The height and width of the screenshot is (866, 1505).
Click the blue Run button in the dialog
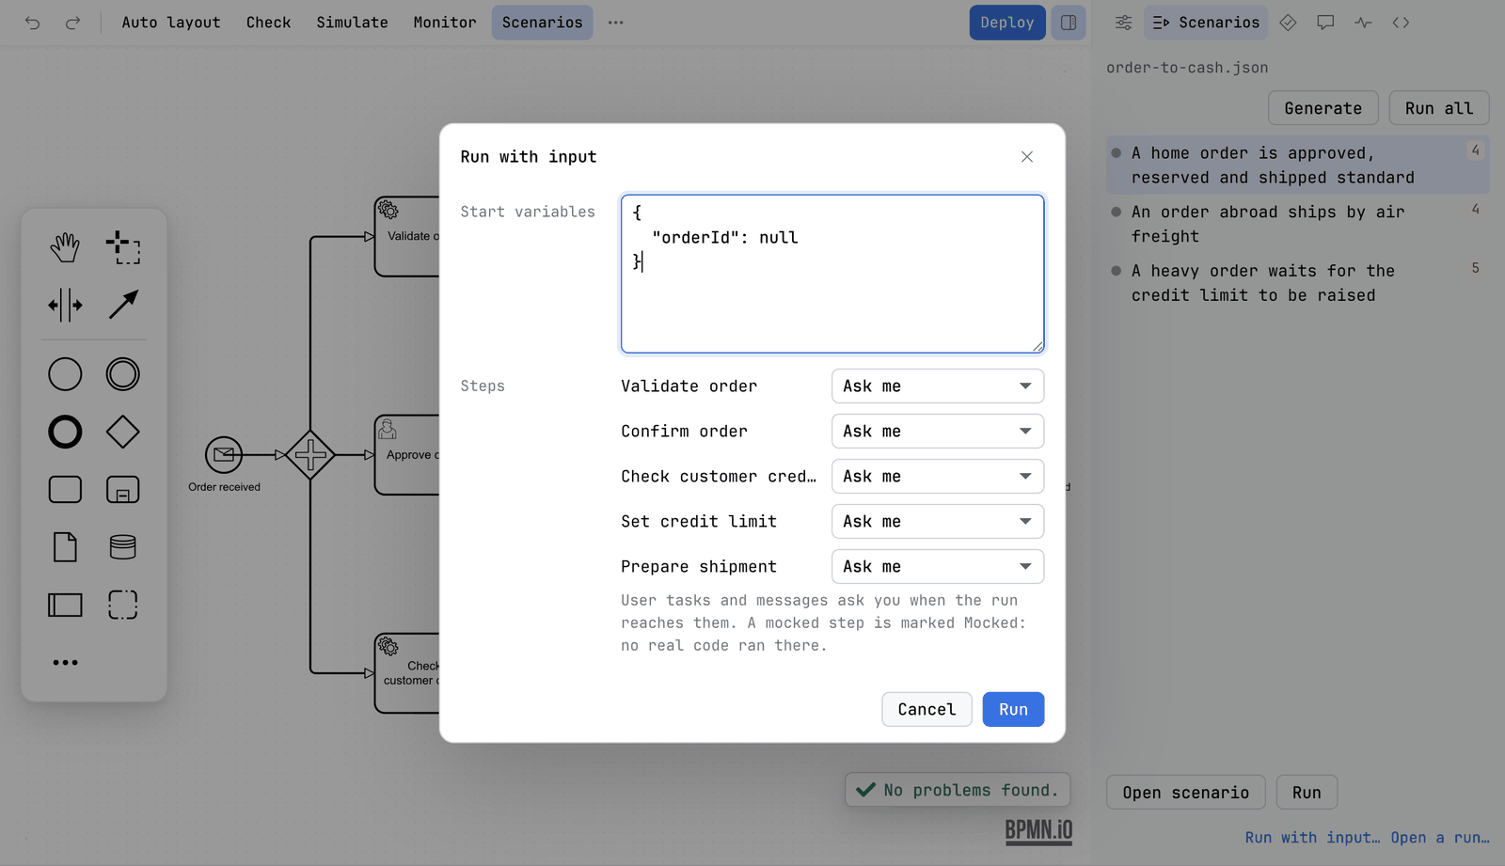point(1013,710)
